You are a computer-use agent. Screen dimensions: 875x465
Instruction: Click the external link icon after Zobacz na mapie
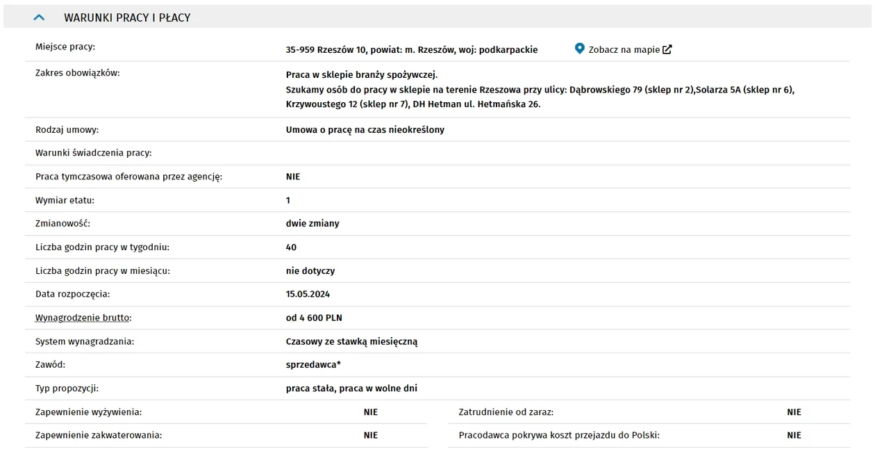coord(667,49)
